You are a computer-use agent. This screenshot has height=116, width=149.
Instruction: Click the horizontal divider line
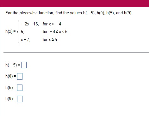click(x=76, y=52)
